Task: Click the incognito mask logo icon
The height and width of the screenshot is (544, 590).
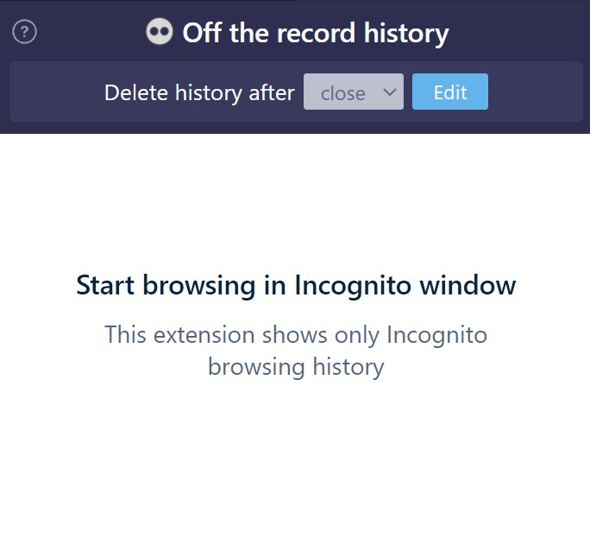Action: click(x=159, y=33)
